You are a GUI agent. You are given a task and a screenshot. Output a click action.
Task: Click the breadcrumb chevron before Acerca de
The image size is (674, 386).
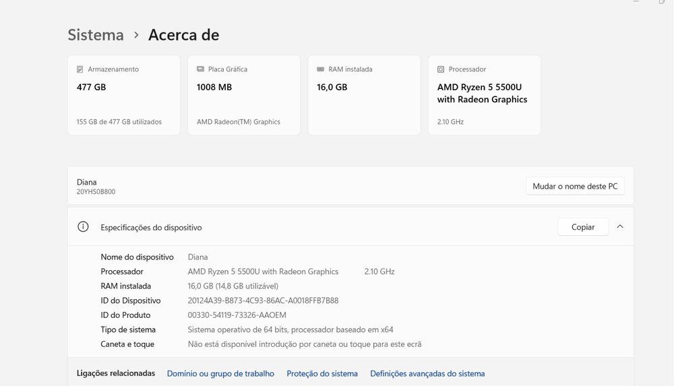click(x=136, y=35)
